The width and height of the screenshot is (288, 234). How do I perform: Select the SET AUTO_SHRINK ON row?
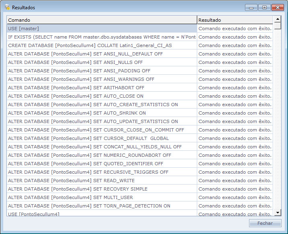102,113
